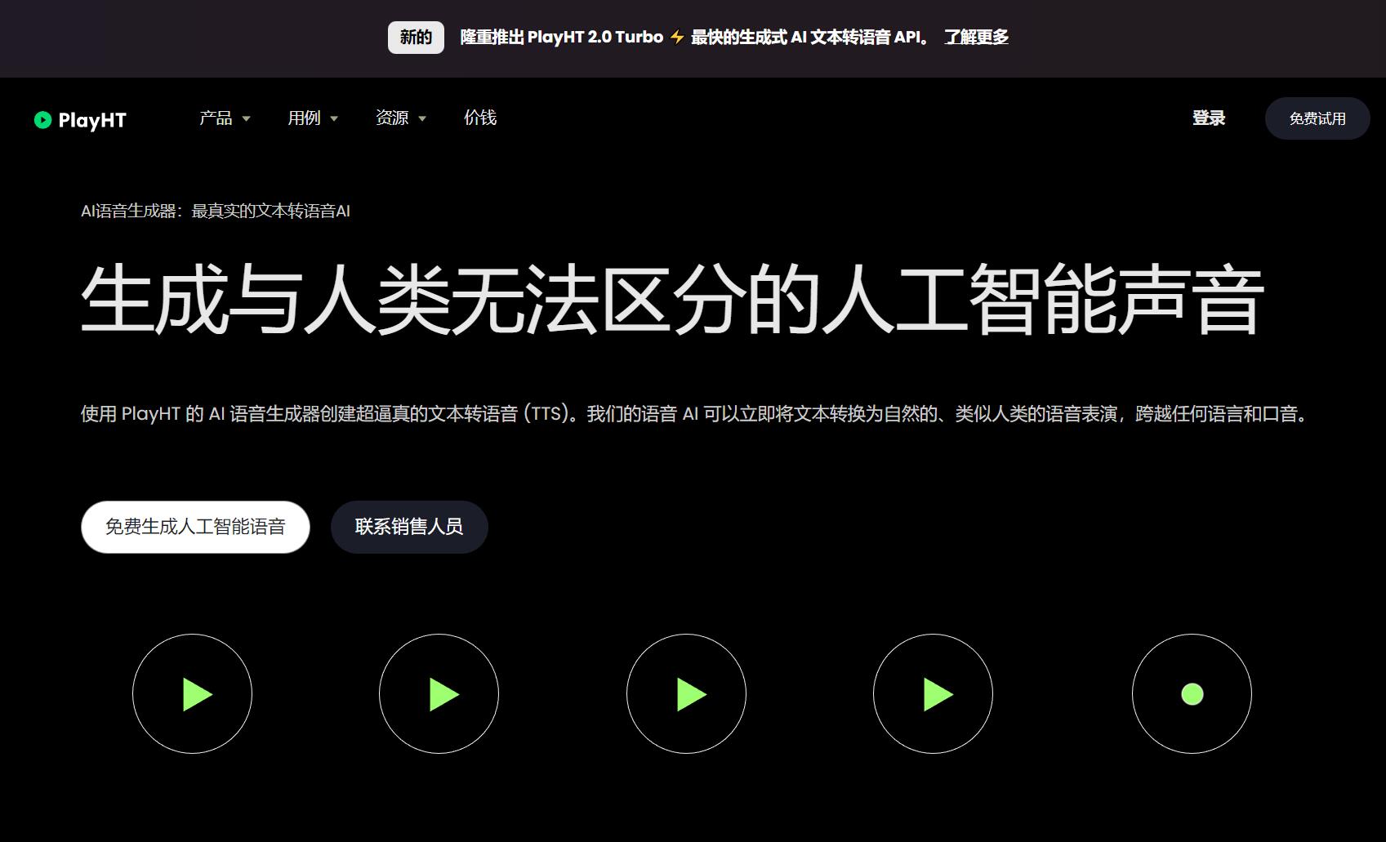Click the PlayHT wordmark text

click(x=92, y=121)
